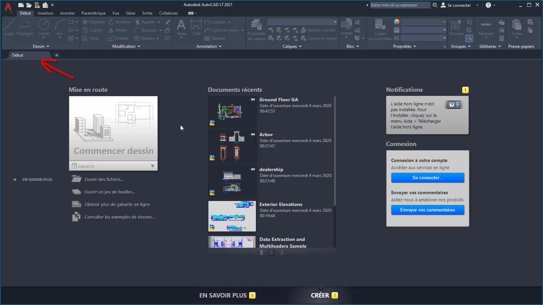The image size is (543, 305).
Task: Click Obtenir plus de gabarits en ligne
Action: click(117, 204)
